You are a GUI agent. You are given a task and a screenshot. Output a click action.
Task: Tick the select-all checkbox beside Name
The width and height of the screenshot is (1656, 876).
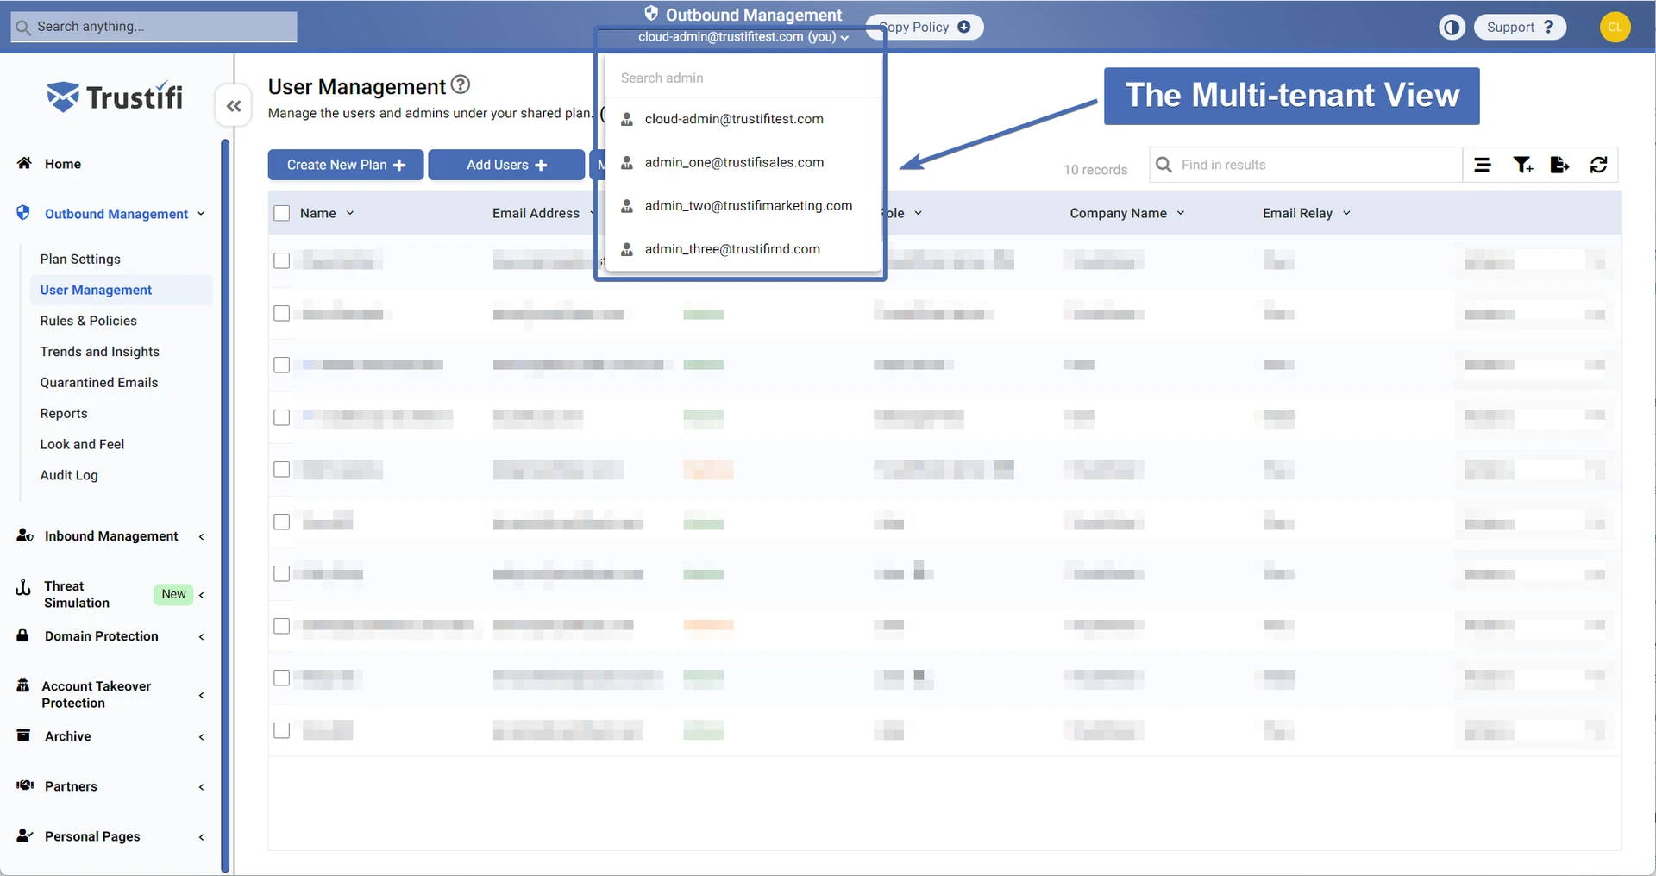tap(282, 213)
